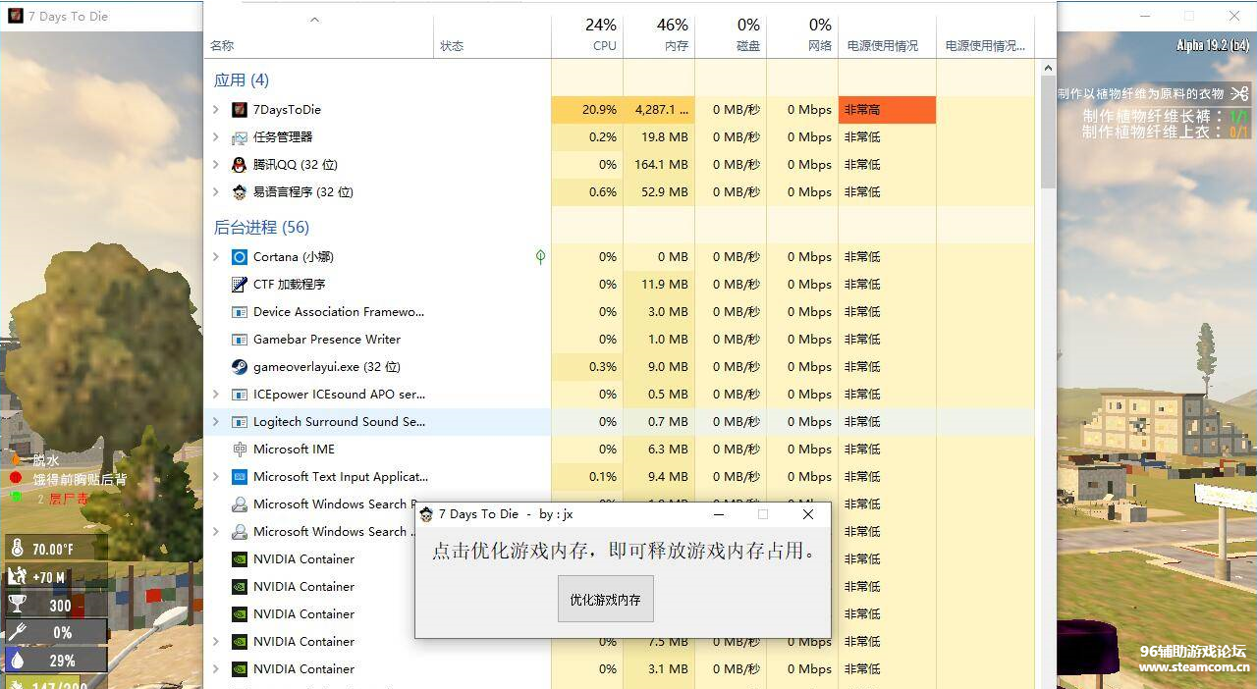Click the 腾讯QQ penguin icon
Image resolution: width=1257 pixels, height=689 pixels.
(x=239, y=165)
